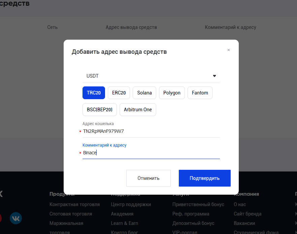Open the Академия footer link
The image size is (297, 234).
coord(122,214)
